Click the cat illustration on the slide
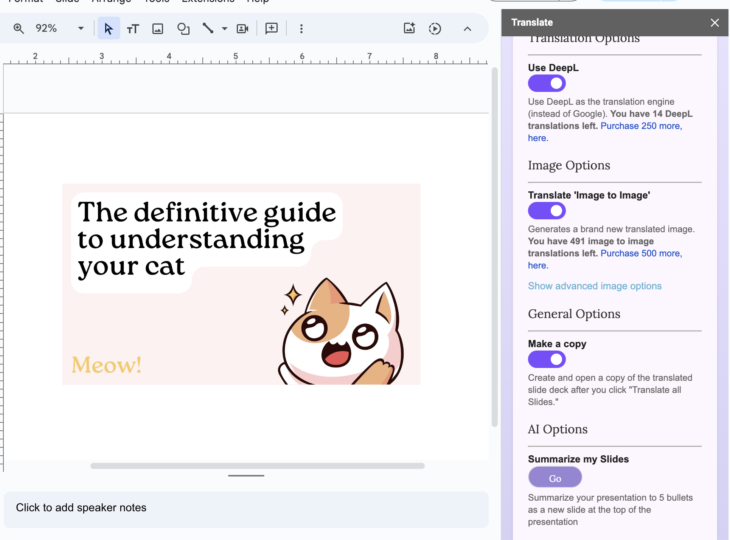This screenshot has width=730, height=540. [341, 332]
